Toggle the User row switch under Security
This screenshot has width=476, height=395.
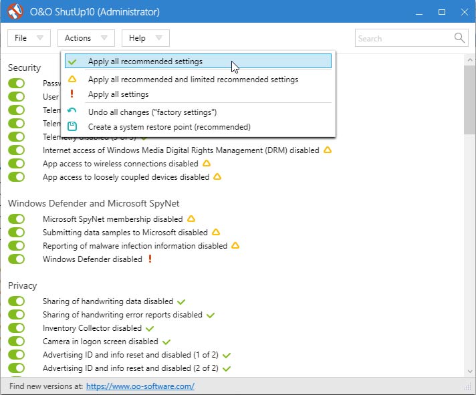[x=17, y=97]
